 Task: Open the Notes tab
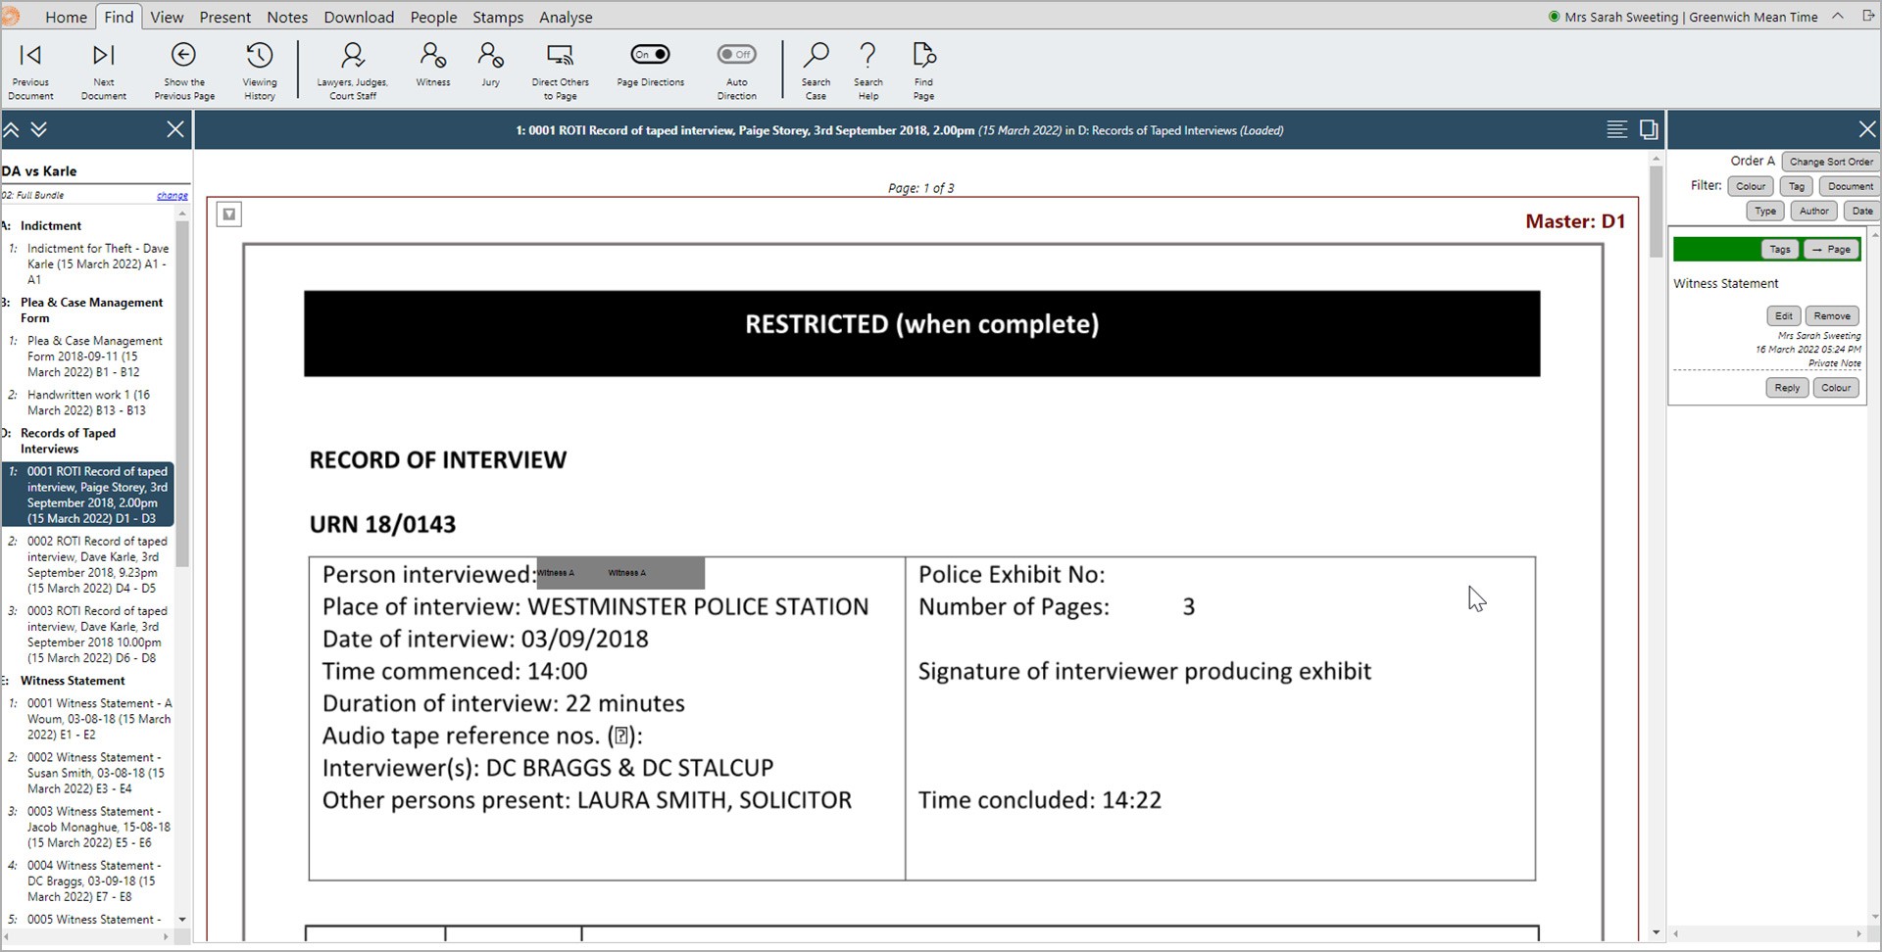click(x=286, y=17)
